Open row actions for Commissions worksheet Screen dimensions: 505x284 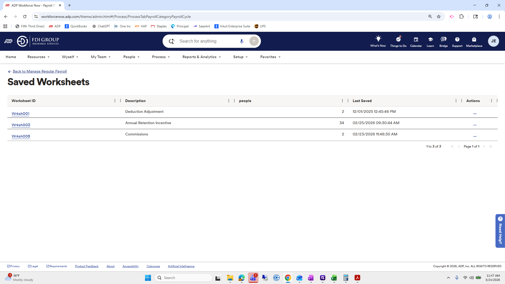(475, 136)
